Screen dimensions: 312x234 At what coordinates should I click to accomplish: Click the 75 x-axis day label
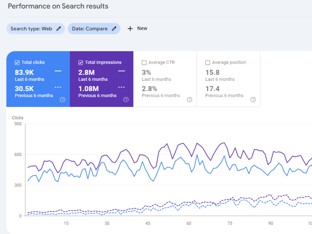click(230, 223)
